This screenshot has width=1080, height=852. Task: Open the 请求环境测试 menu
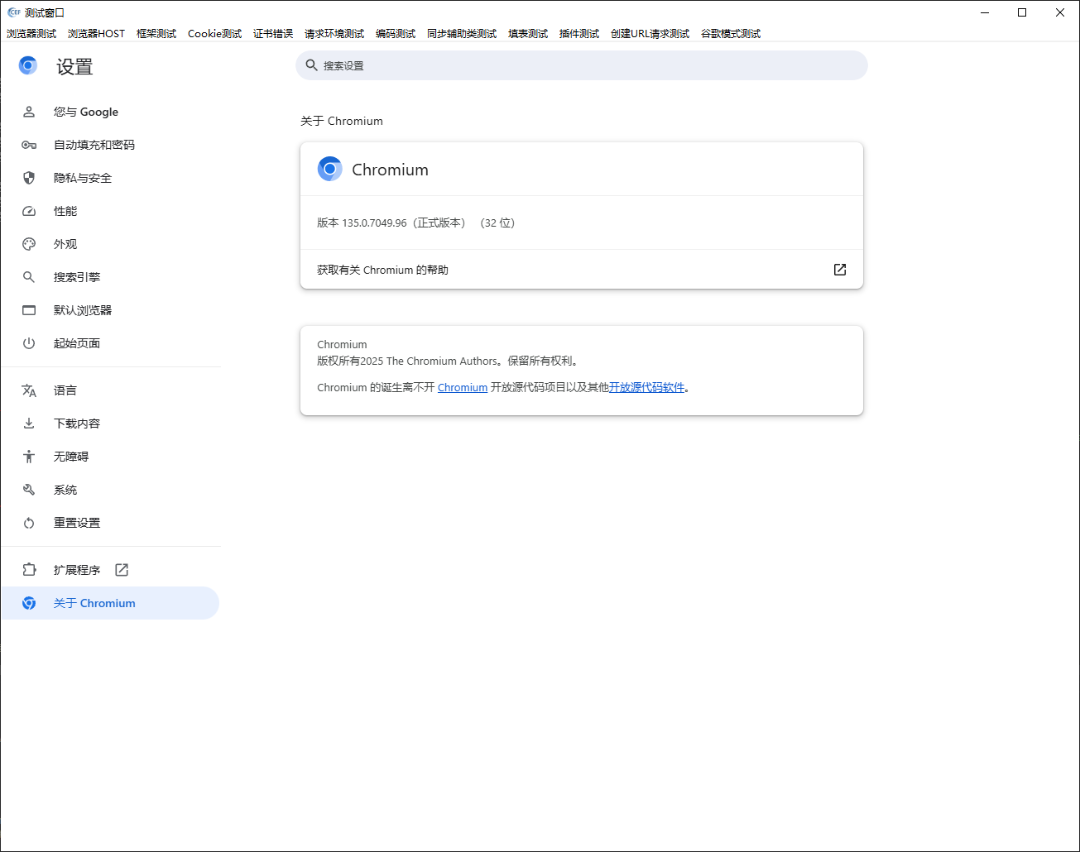(x=334, y=34)
